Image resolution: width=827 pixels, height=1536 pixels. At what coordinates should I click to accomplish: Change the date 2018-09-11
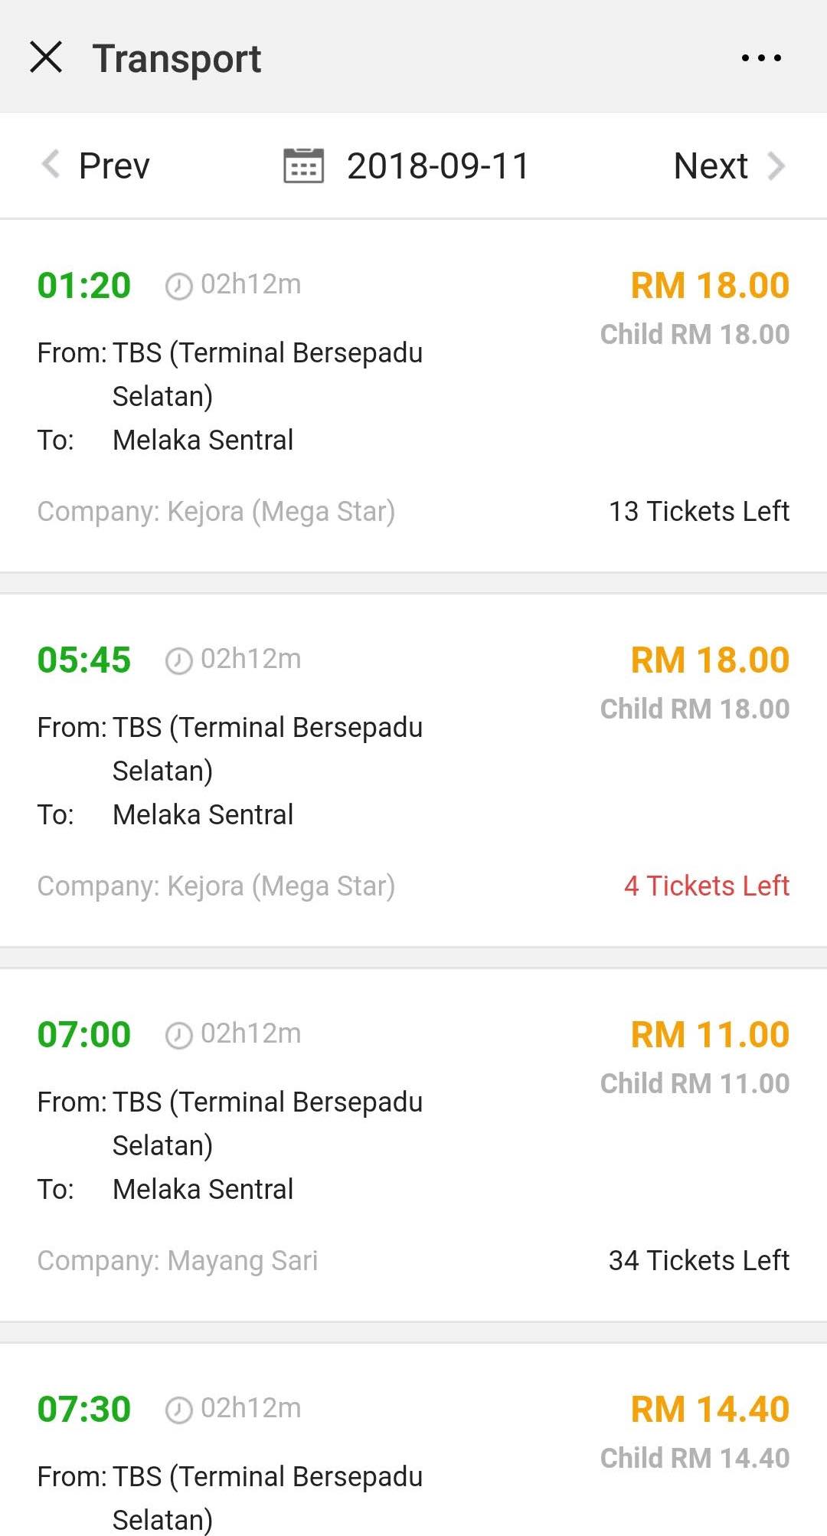point(438,166)
